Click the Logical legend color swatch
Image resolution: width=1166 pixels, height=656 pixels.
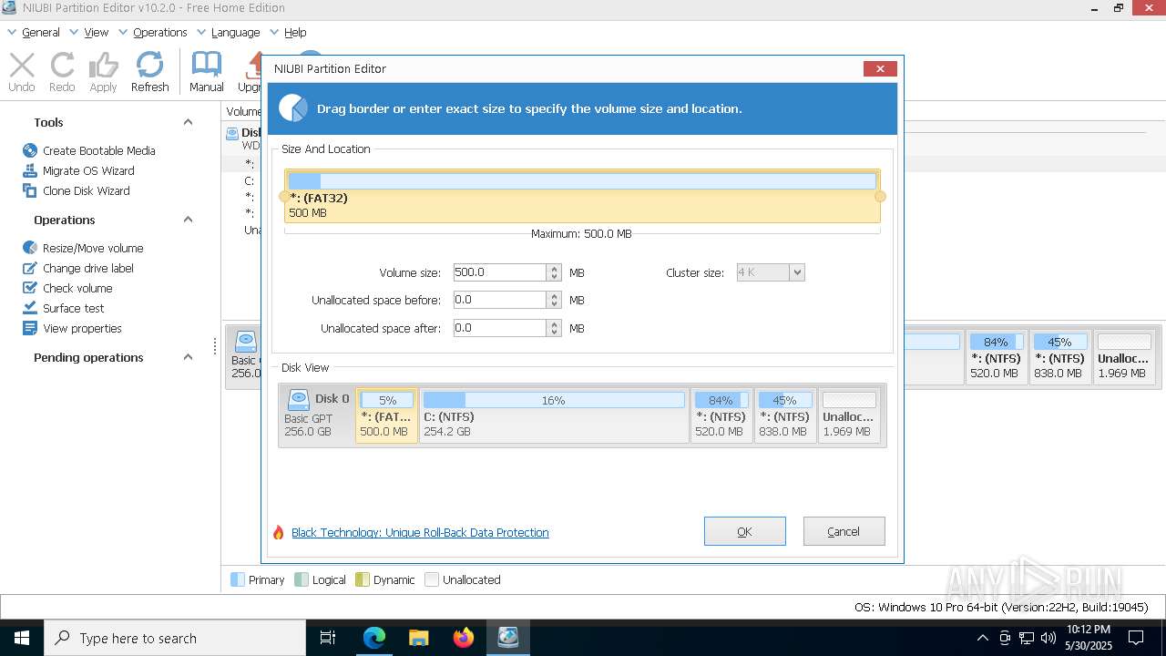pyautogui.click(x=301, y=579)
